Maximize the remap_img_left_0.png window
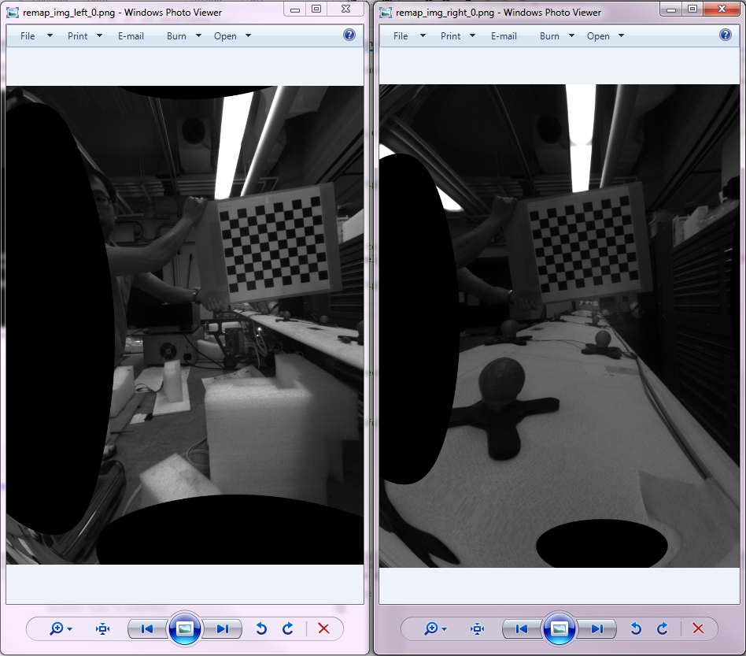 (x=316, y=9)
